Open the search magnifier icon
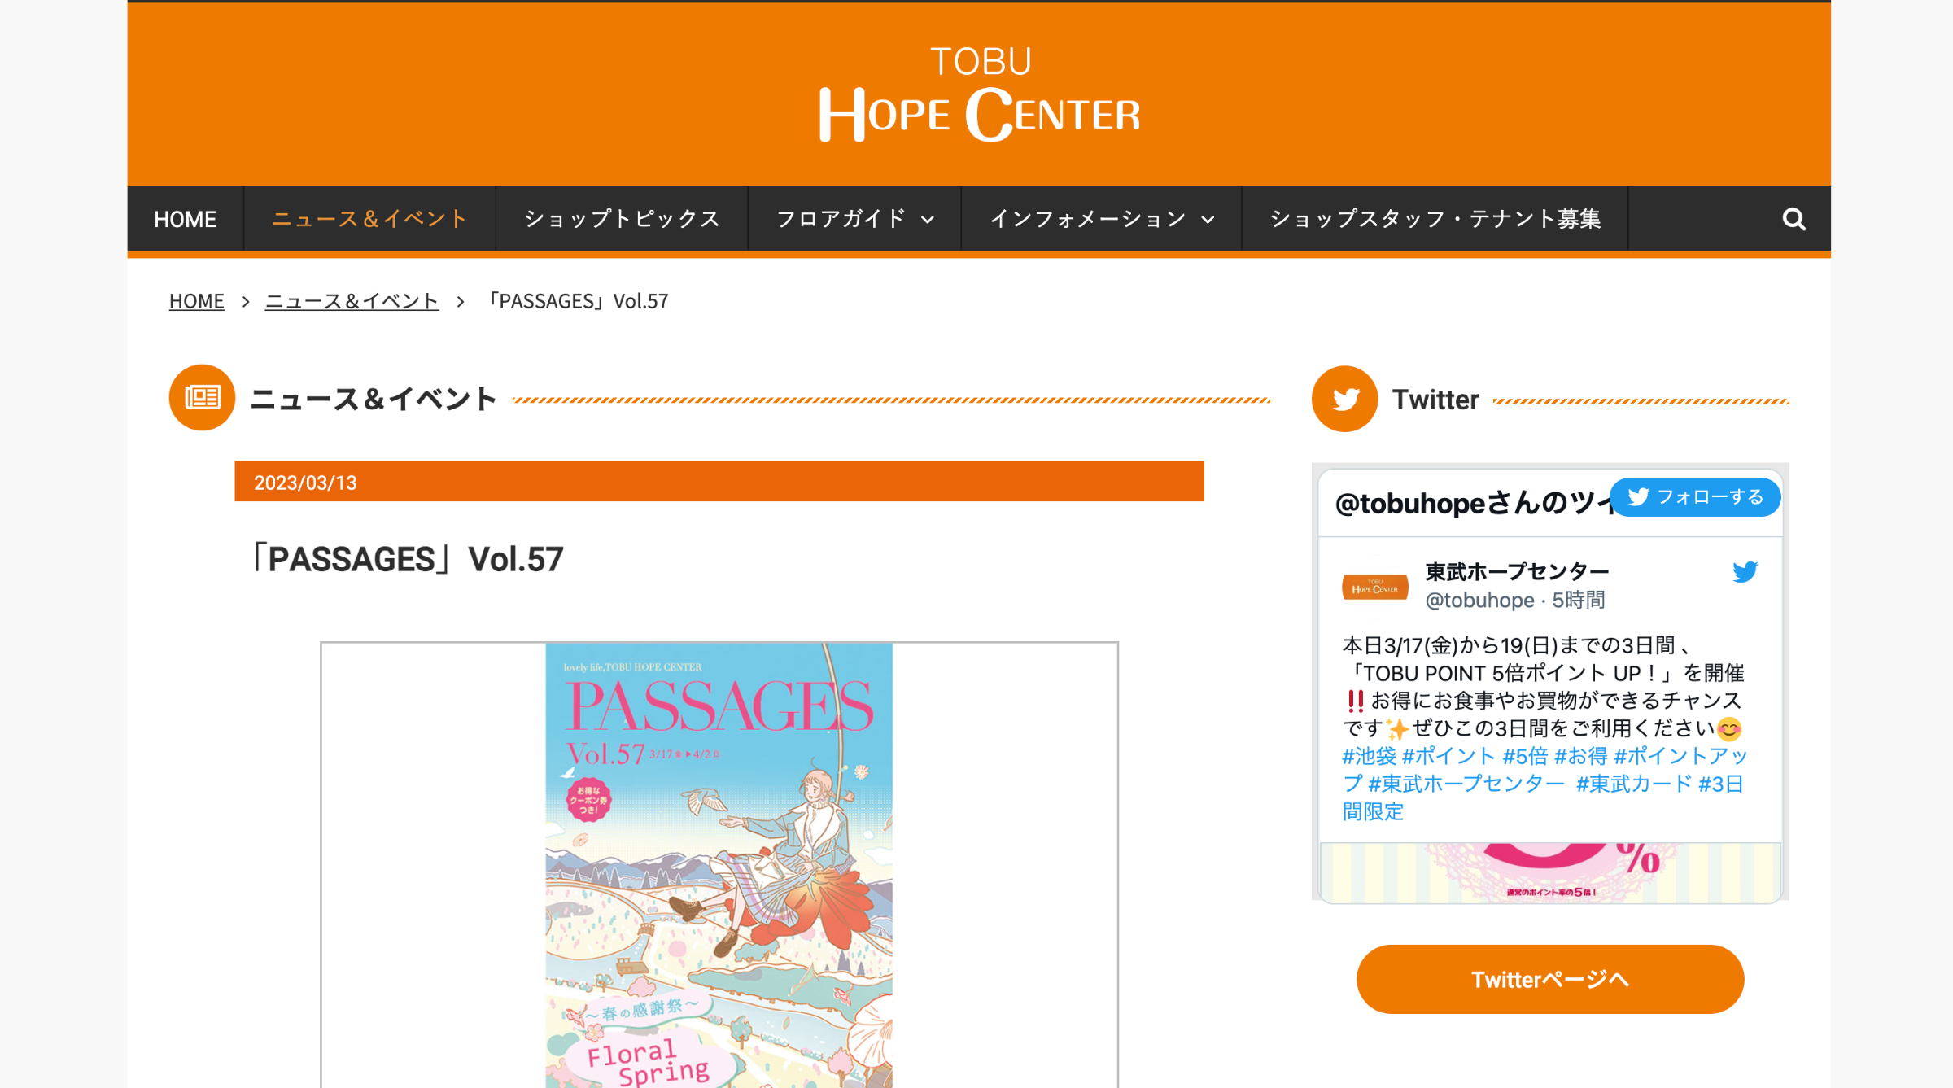The height and width of the screenshot is (1088, 1953). point(1794,219)
